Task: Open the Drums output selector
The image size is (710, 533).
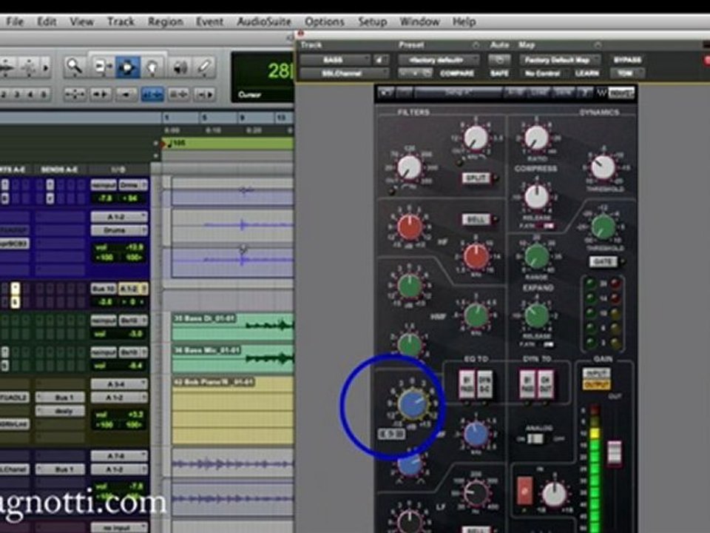Action: [119, 230]
